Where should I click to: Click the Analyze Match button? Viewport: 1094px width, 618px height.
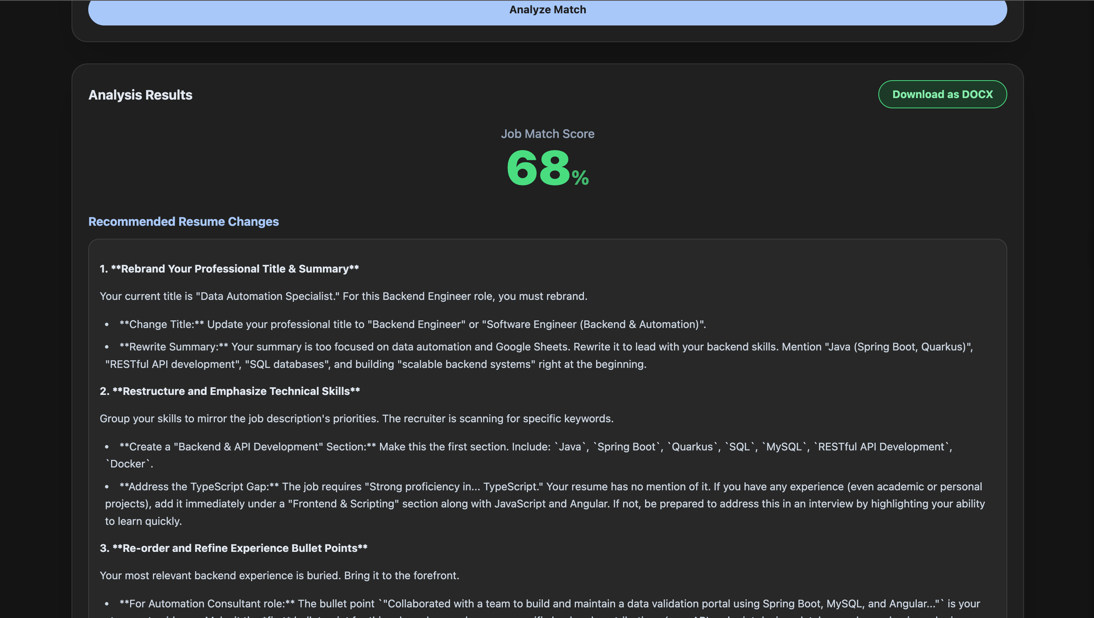pyautogui.click(x=547, y=10)
